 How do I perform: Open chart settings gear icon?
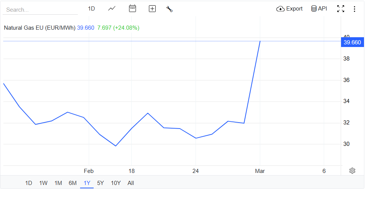click(352, 171)
